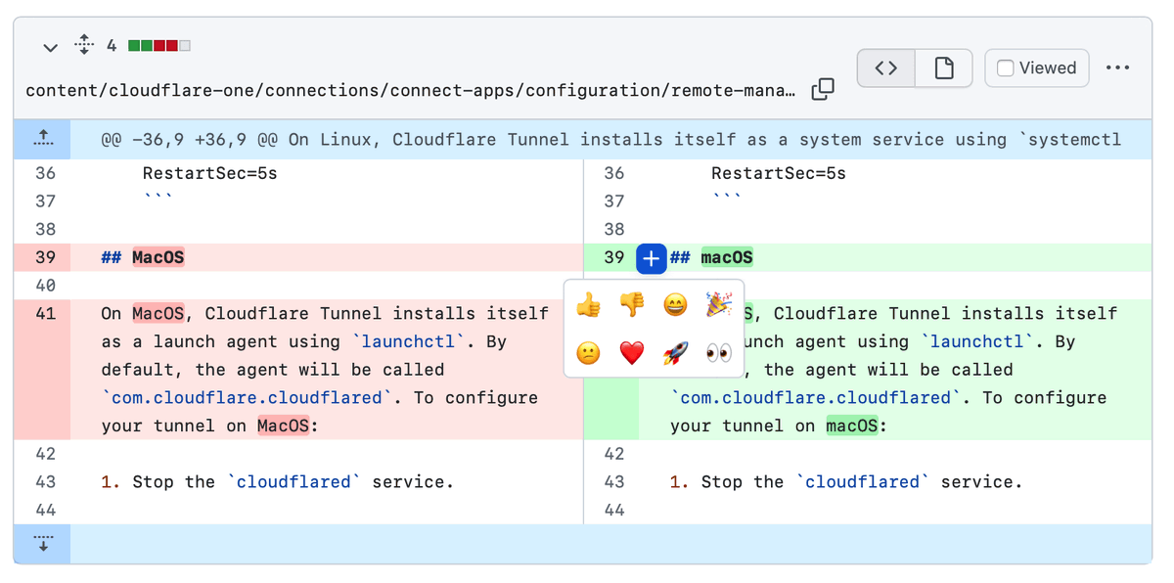Expand hidden lines below the diff
Image resolution: width=1174 pixels, height=583 pixels.
(x=42, y=543)
